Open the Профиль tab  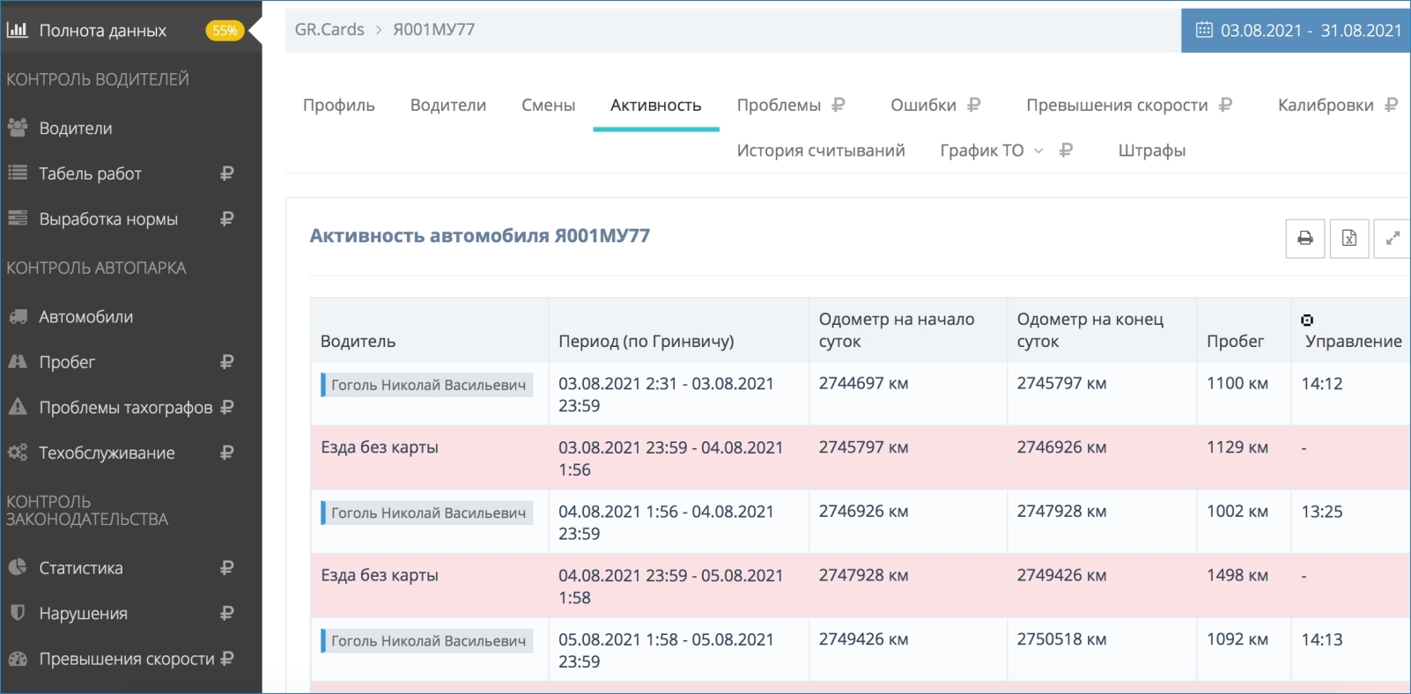339,105
